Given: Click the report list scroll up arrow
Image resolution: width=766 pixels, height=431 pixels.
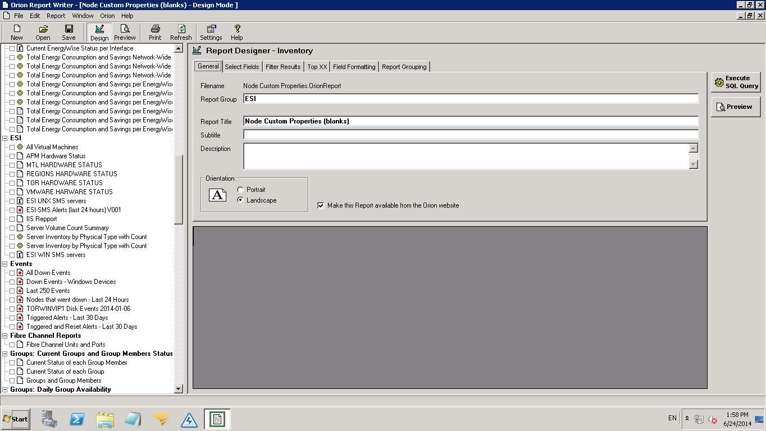Looking at the screenshot, I should pos(179,48).
